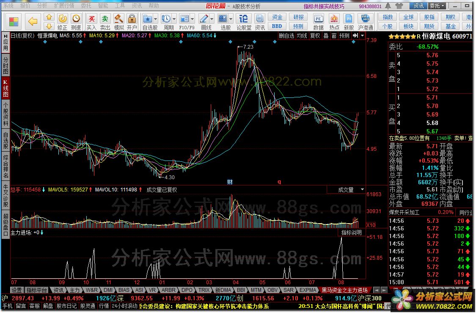Click the chart skip-to-end arrow icon
Screen dimensions: 476x313
355,36
